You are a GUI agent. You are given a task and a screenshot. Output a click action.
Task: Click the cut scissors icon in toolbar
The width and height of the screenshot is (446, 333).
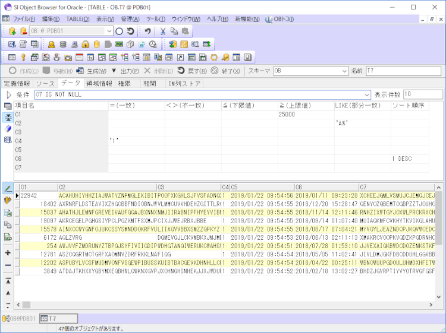[x=162, y=31]
